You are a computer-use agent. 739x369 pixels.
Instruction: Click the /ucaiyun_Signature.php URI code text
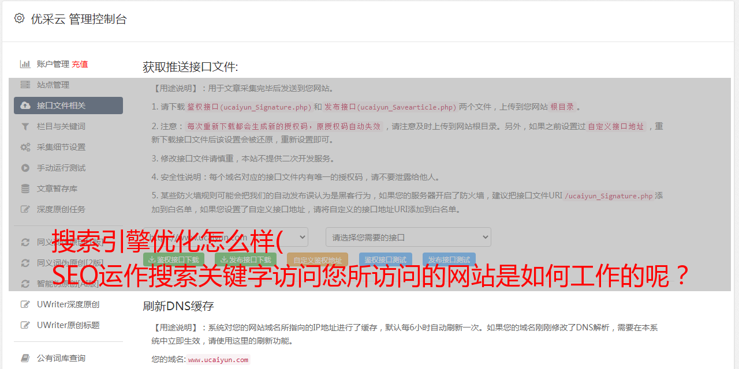[609, 196]
